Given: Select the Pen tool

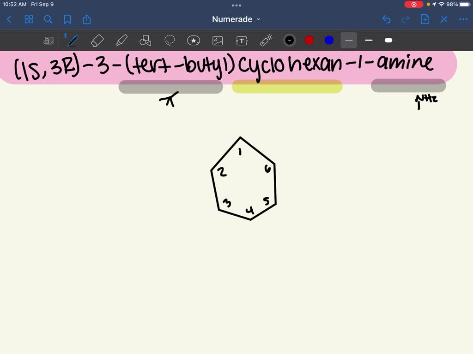Looking at the screenshot, I should coord(73,41).
